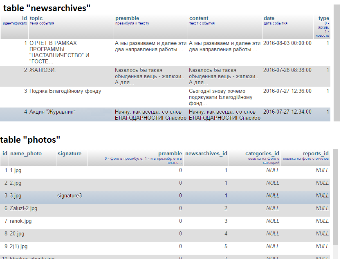This screenshot has width=341, height=260.
Task: Sort by the type column header
Action: click(323, 18)
